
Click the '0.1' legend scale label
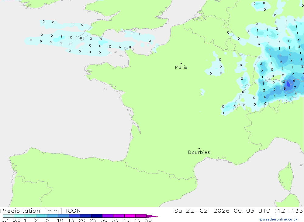(5, 220)
